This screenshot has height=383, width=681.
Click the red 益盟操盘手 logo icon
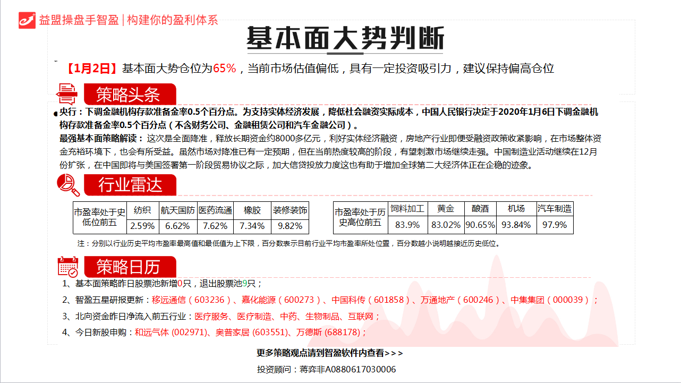(x=27, y=20)
